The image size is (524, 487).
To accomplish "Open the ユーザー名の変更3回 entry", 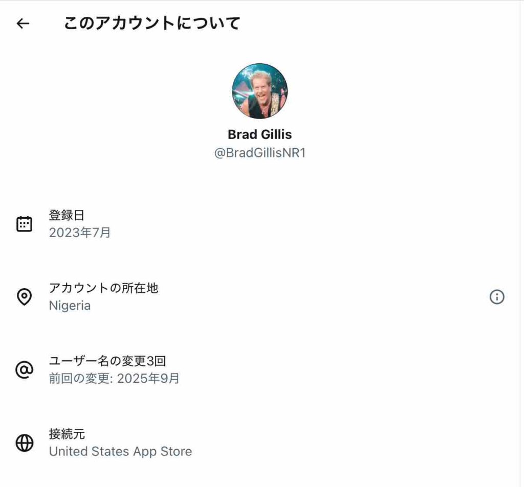I will coord(107,361).
